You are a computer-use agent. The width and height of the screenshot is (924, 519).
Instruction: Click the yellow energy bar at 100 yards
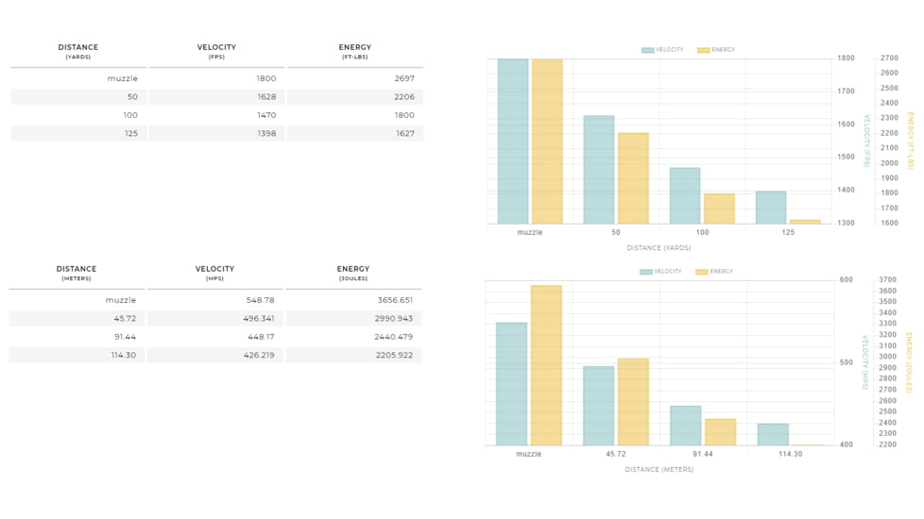coord(720,209)
